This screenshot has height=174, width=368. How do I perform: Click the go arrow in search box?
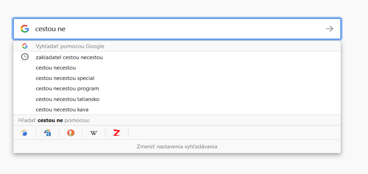330,29
